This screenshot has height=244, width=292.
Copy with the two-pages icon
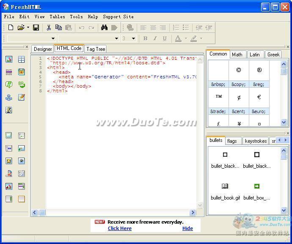click(58, 28)
